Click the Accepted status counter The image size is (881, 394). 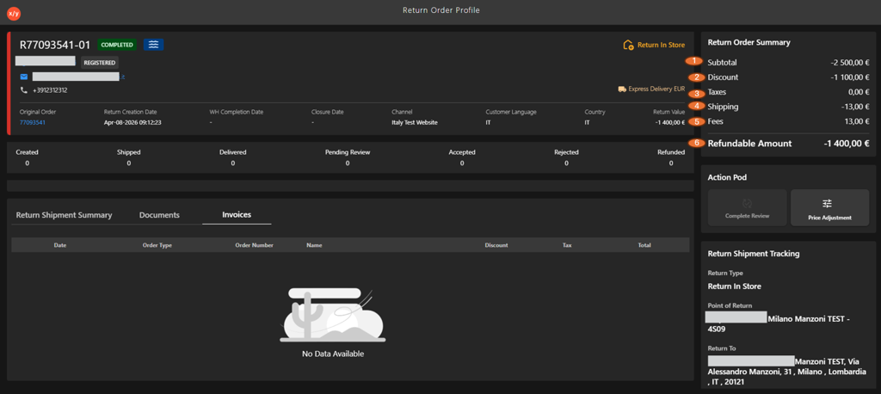[x=462, y=157]
